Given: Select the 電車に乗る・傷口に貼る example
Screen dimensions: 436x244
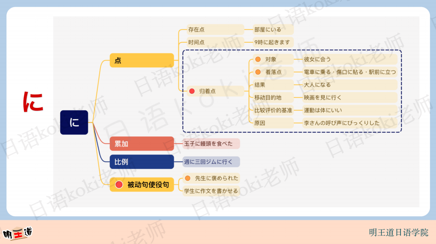Looking at the screenshot, I should pyautogui.click(x=350, y=72).
